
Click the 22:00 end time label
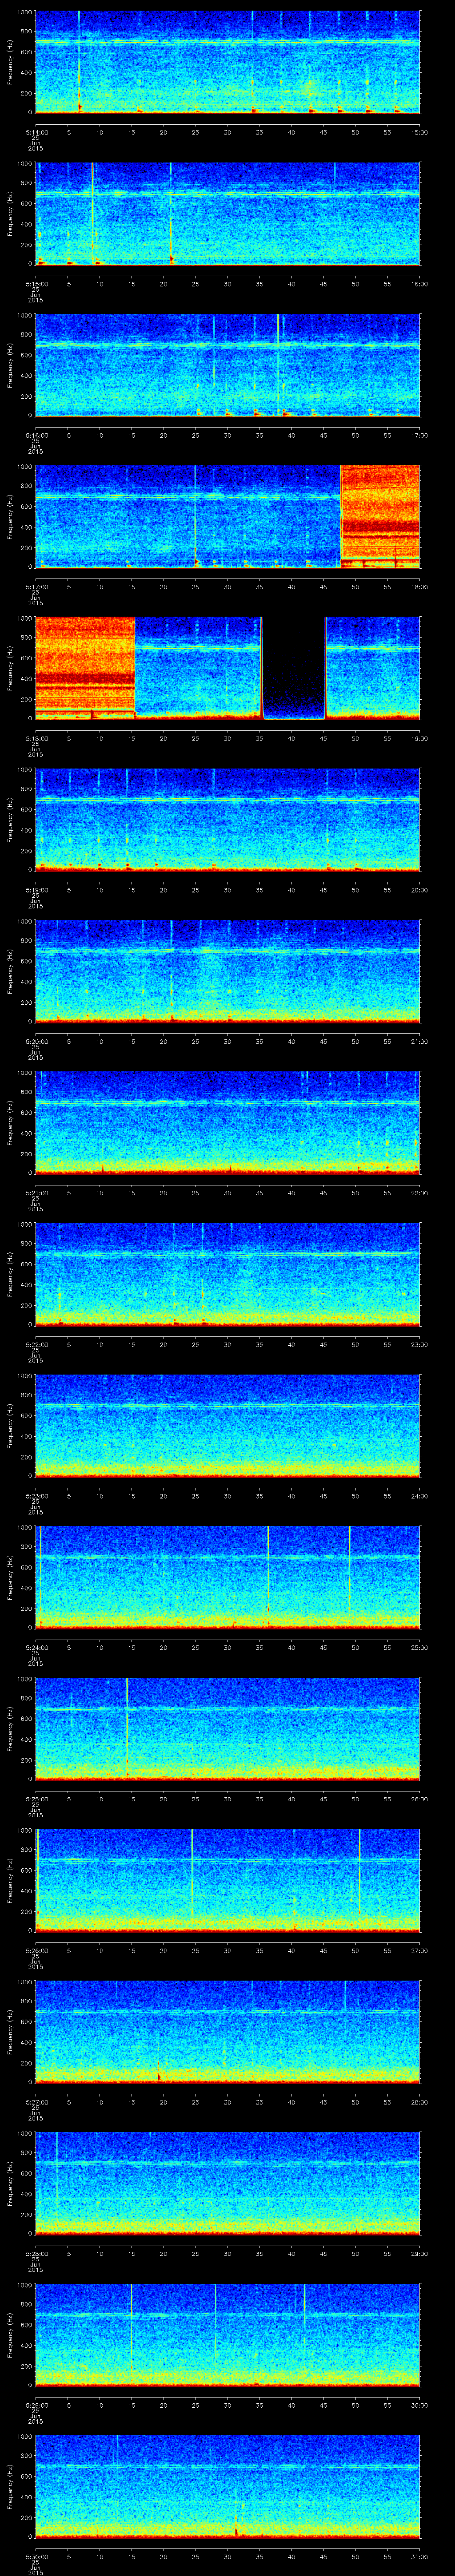419,1193
